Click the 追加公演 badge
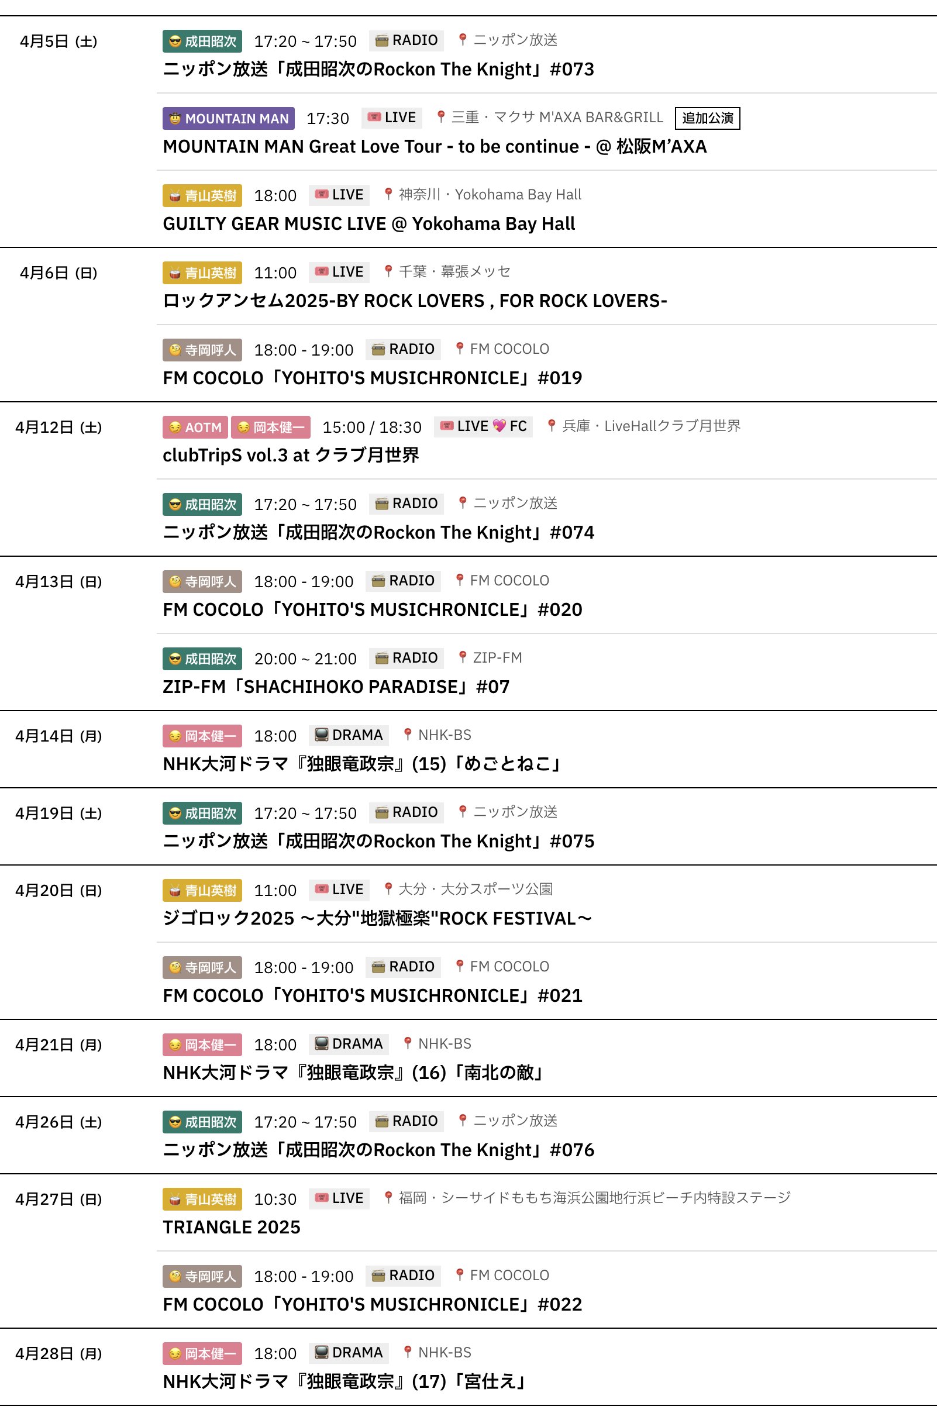Image resolution: width=937 pixels, height=1427 pixels. pyautogui.click(x=707, y=118)
